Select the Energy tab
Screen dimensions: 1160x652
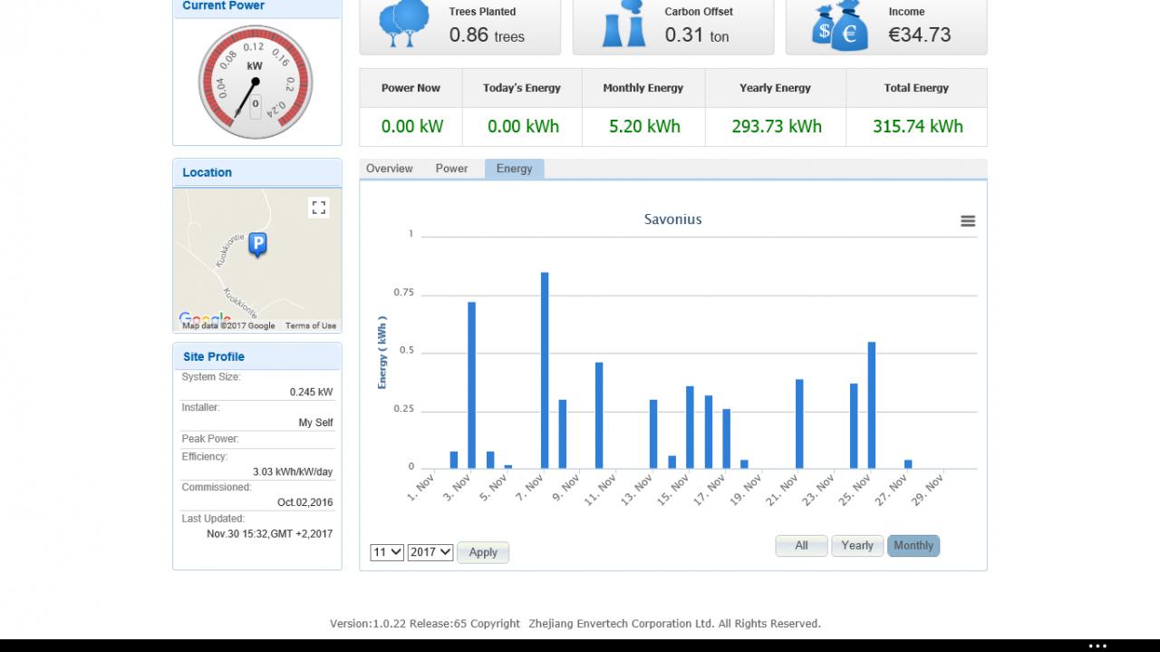click(x=514, y=169)
